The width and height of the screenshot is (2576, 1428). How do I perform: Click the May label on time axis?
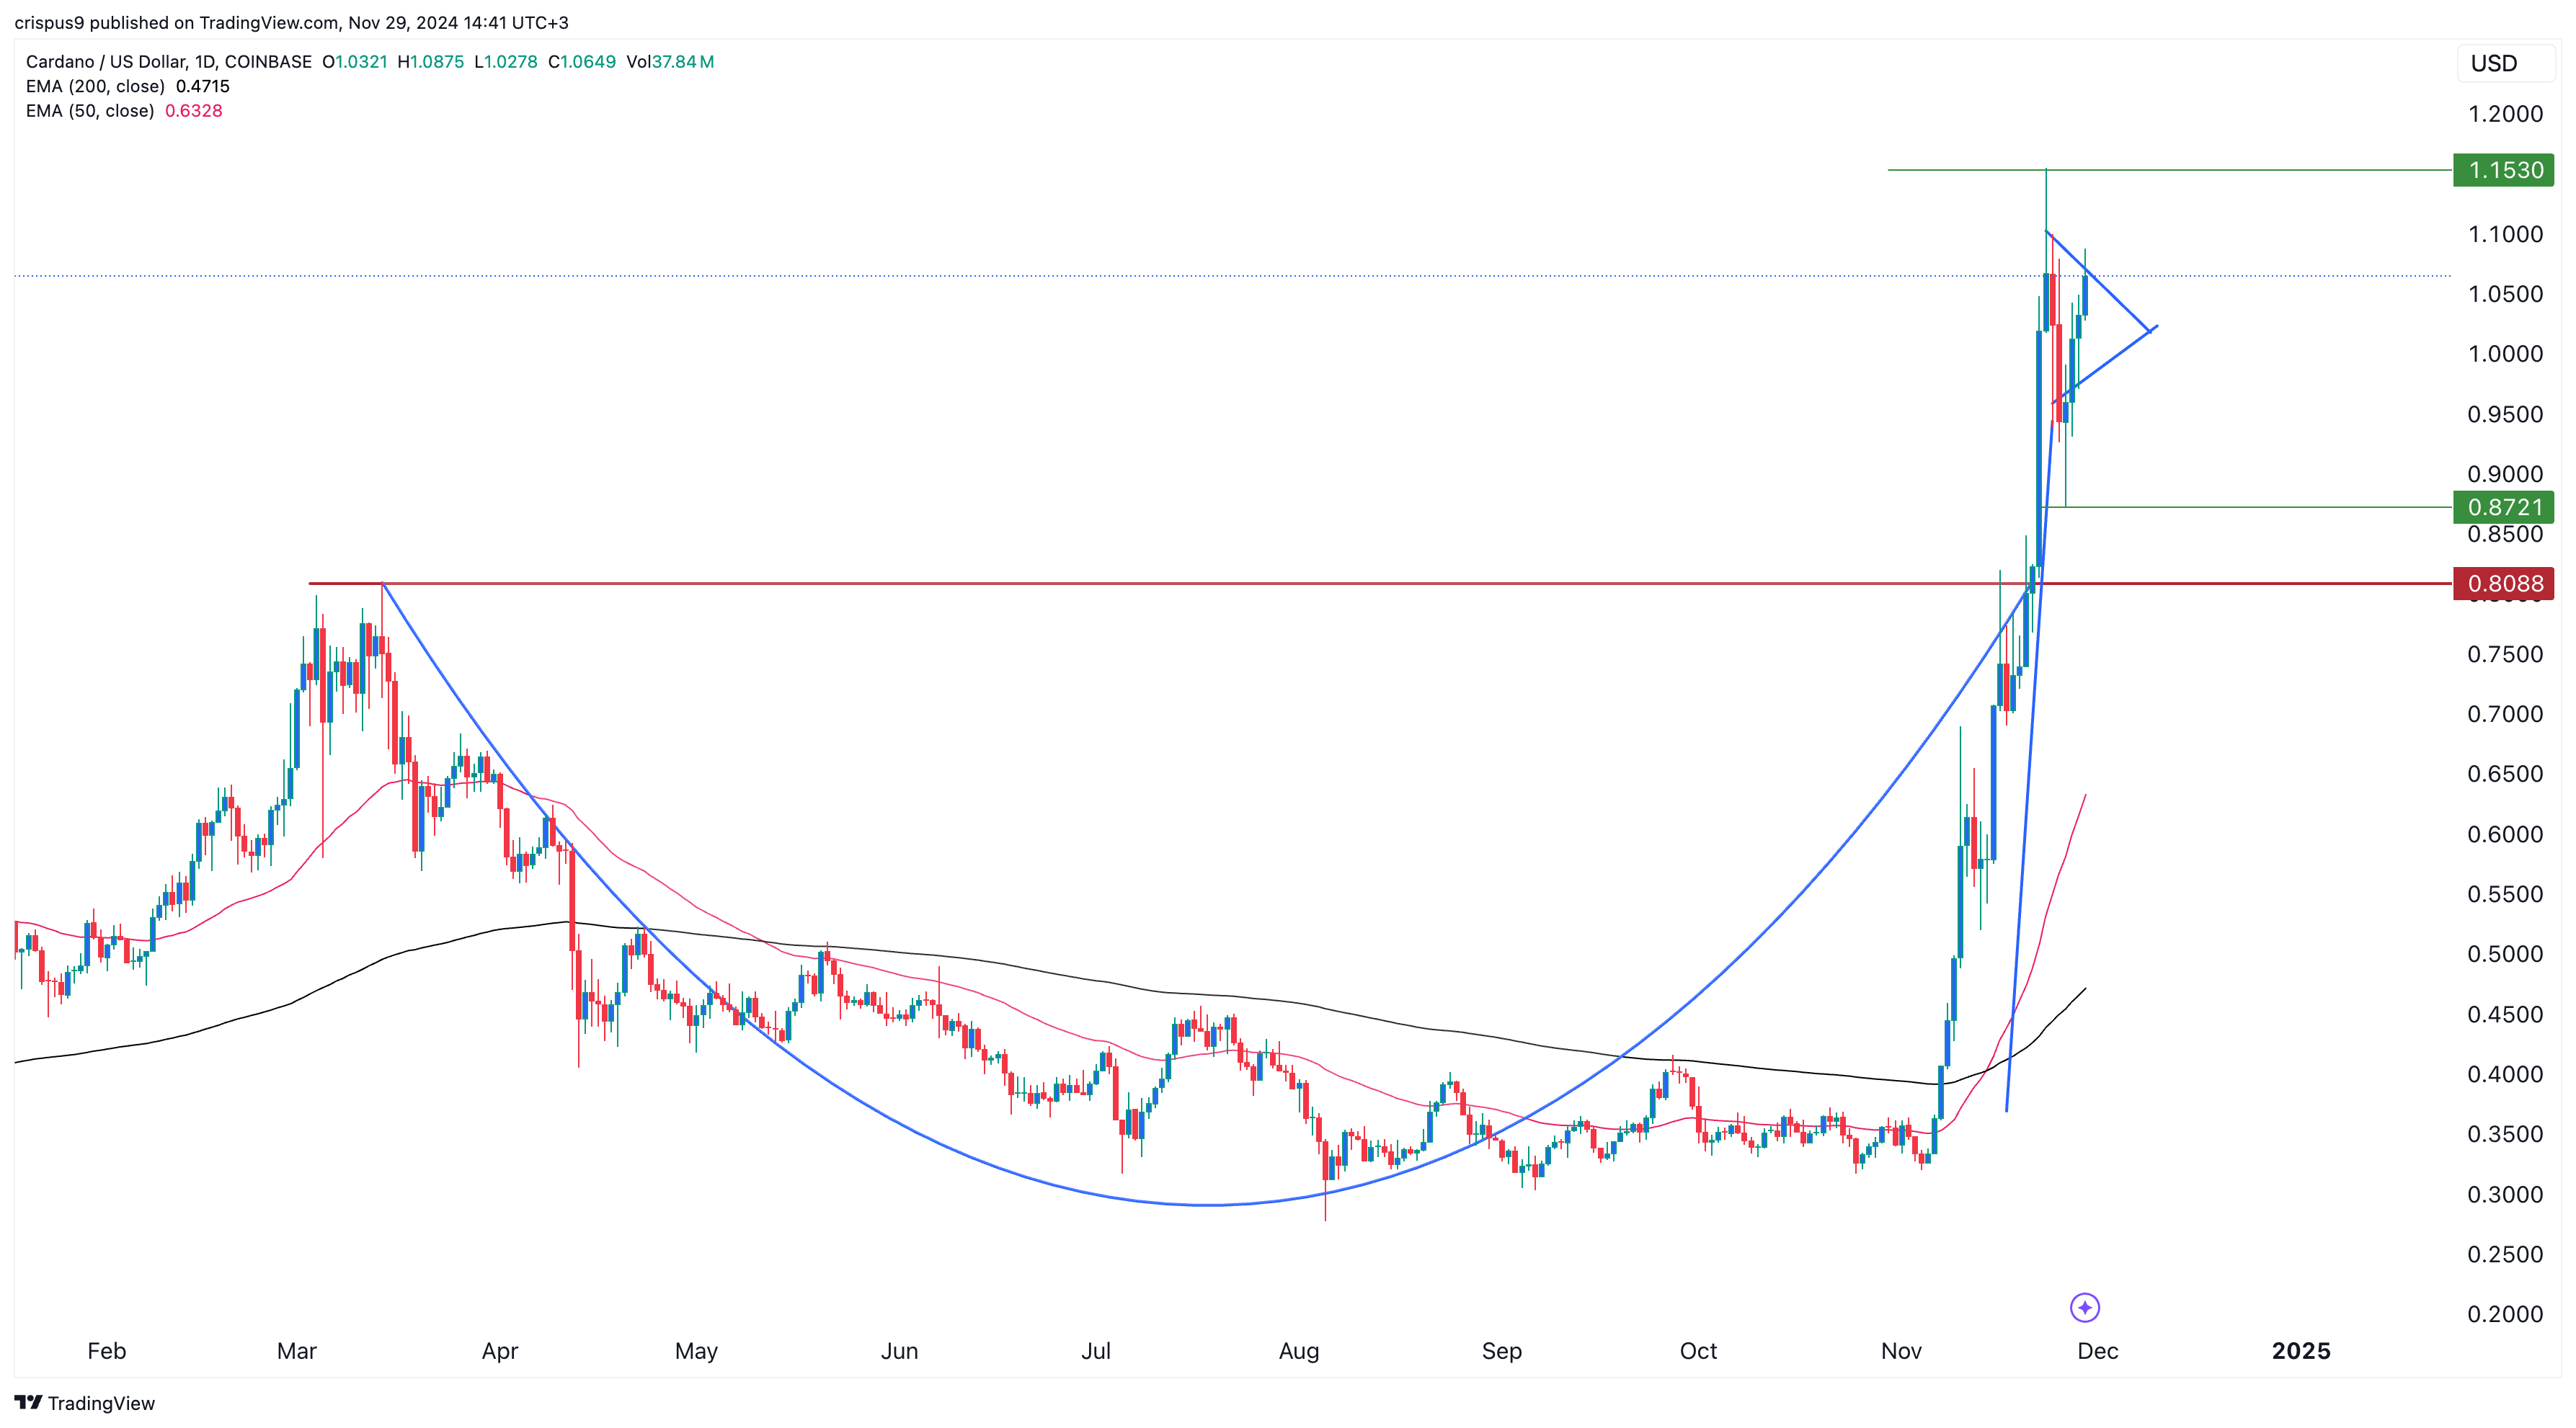tap(696, 1351)
